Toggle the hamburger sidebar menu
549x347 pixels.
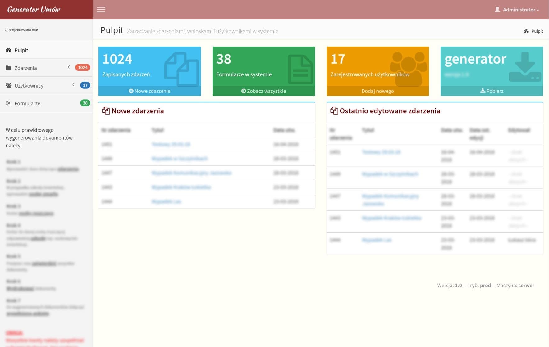pos(101,10)
